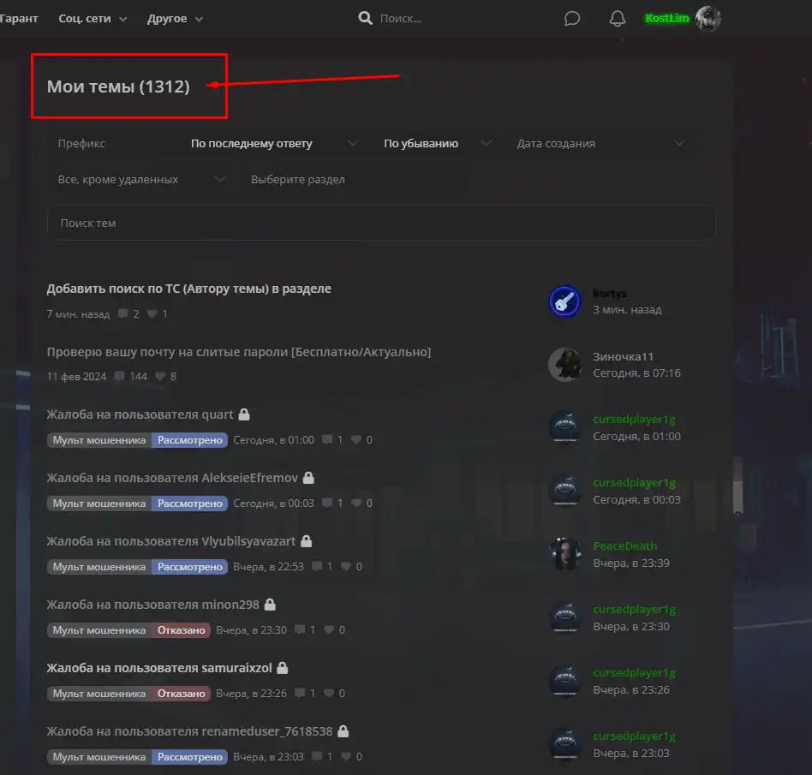Open PeaceDeath username link
Screen dimensions: 812x775
[624, 546]
